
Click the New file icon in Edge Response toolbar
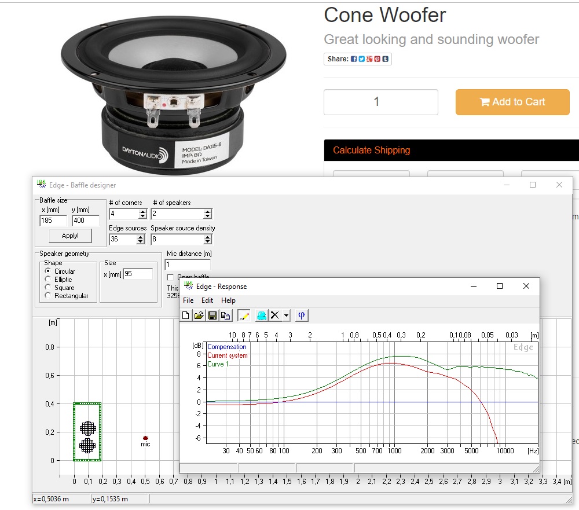tap(186, 315)
